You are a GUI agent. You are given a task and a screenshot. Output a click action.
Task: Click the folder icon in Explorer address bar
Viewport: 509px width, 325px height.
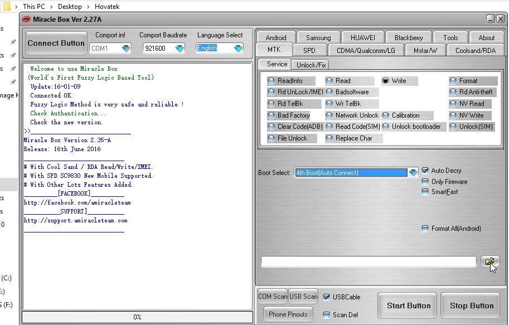pos(8,7)
